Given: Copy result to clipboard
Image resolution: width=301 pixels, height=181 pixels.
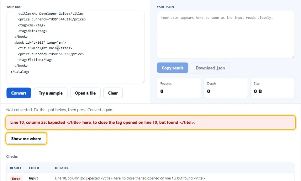Looking at the screenshot, I should (172, 68).
